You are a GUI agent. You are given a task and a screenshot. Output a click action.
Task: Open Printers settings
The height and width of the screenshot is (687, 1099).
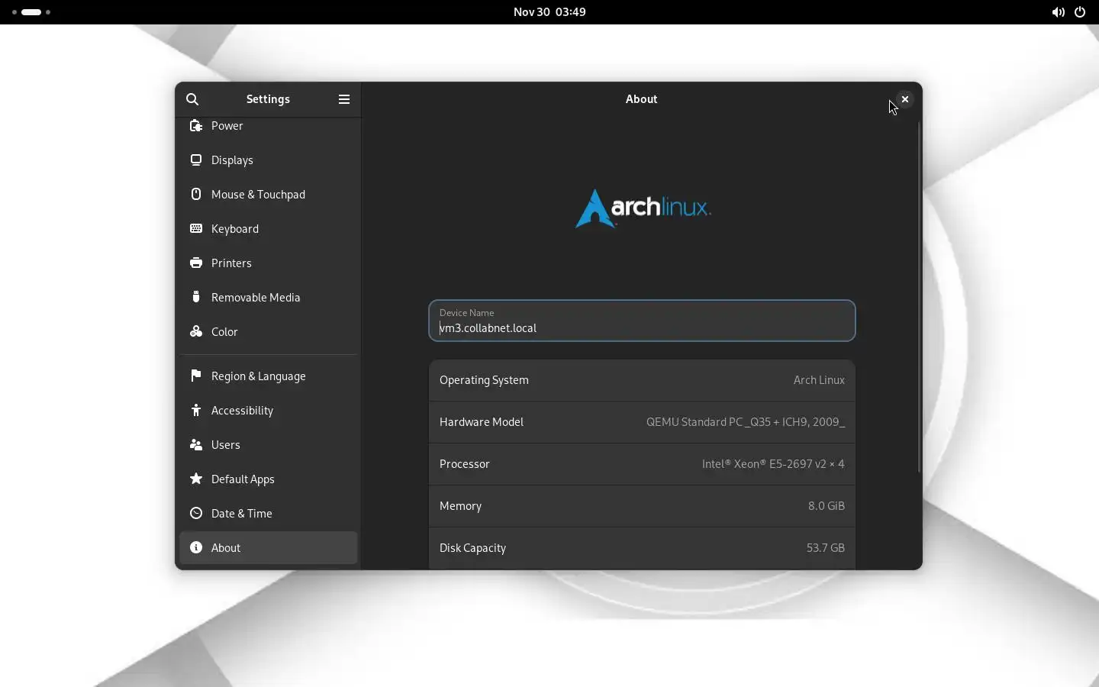[269, 263]
